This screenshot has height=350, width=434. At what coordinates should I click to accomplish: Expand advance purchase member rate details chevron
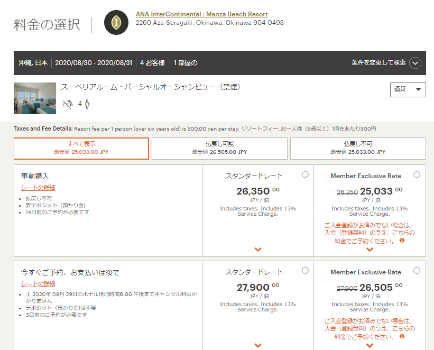[370, 250]
